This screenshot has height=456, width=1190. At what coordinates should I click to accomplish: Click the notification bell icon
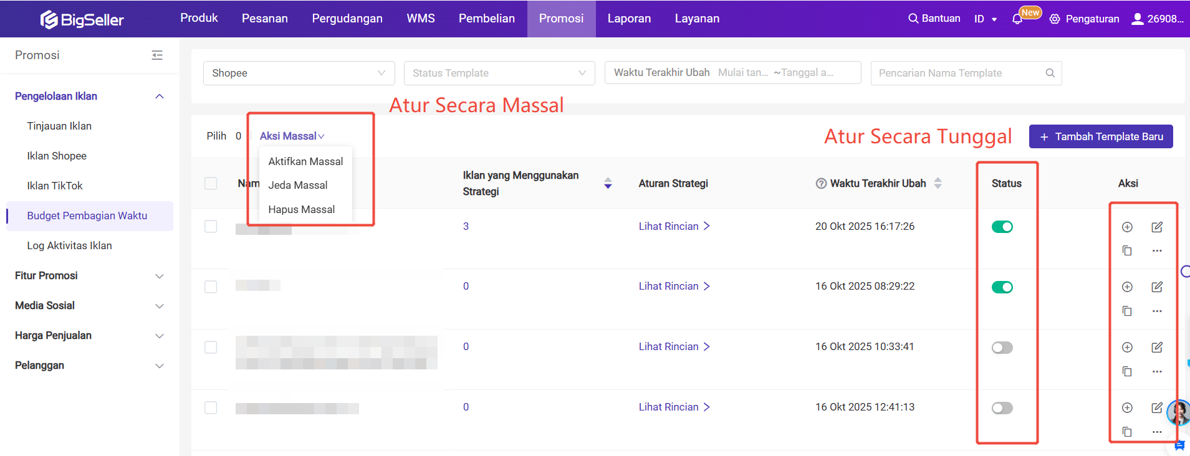(1017, 19)
